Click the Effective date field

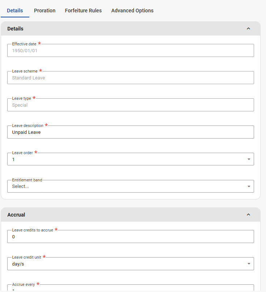(x=130, y=51)
